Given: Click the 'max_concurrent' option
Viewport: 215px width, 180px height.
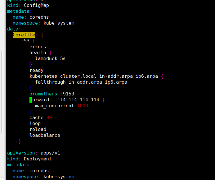Looking at the screenshot, I should tap(55, 106).
